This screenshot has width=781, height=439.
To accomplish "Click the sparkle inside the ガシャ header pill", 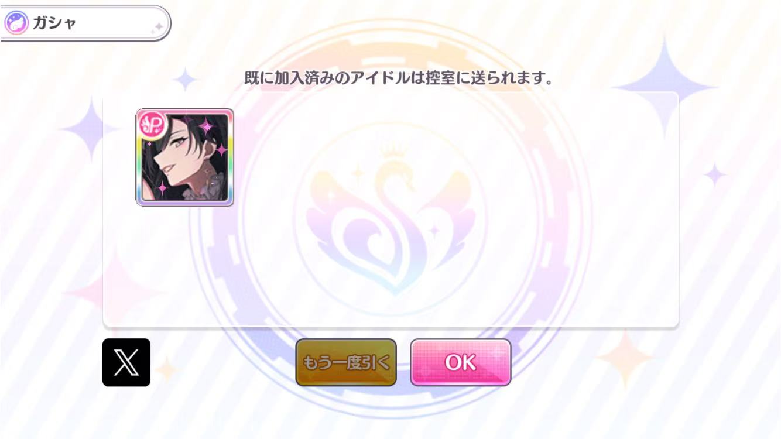I will click(x=157, y=27).
